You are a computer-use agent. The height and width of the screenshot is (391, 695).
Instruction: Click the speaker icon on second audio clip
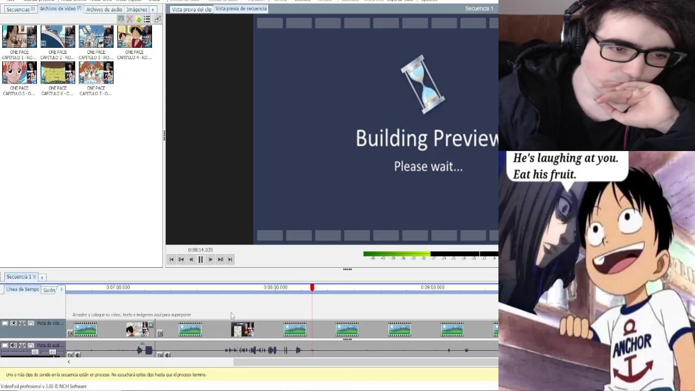click(x=167, y=355)
